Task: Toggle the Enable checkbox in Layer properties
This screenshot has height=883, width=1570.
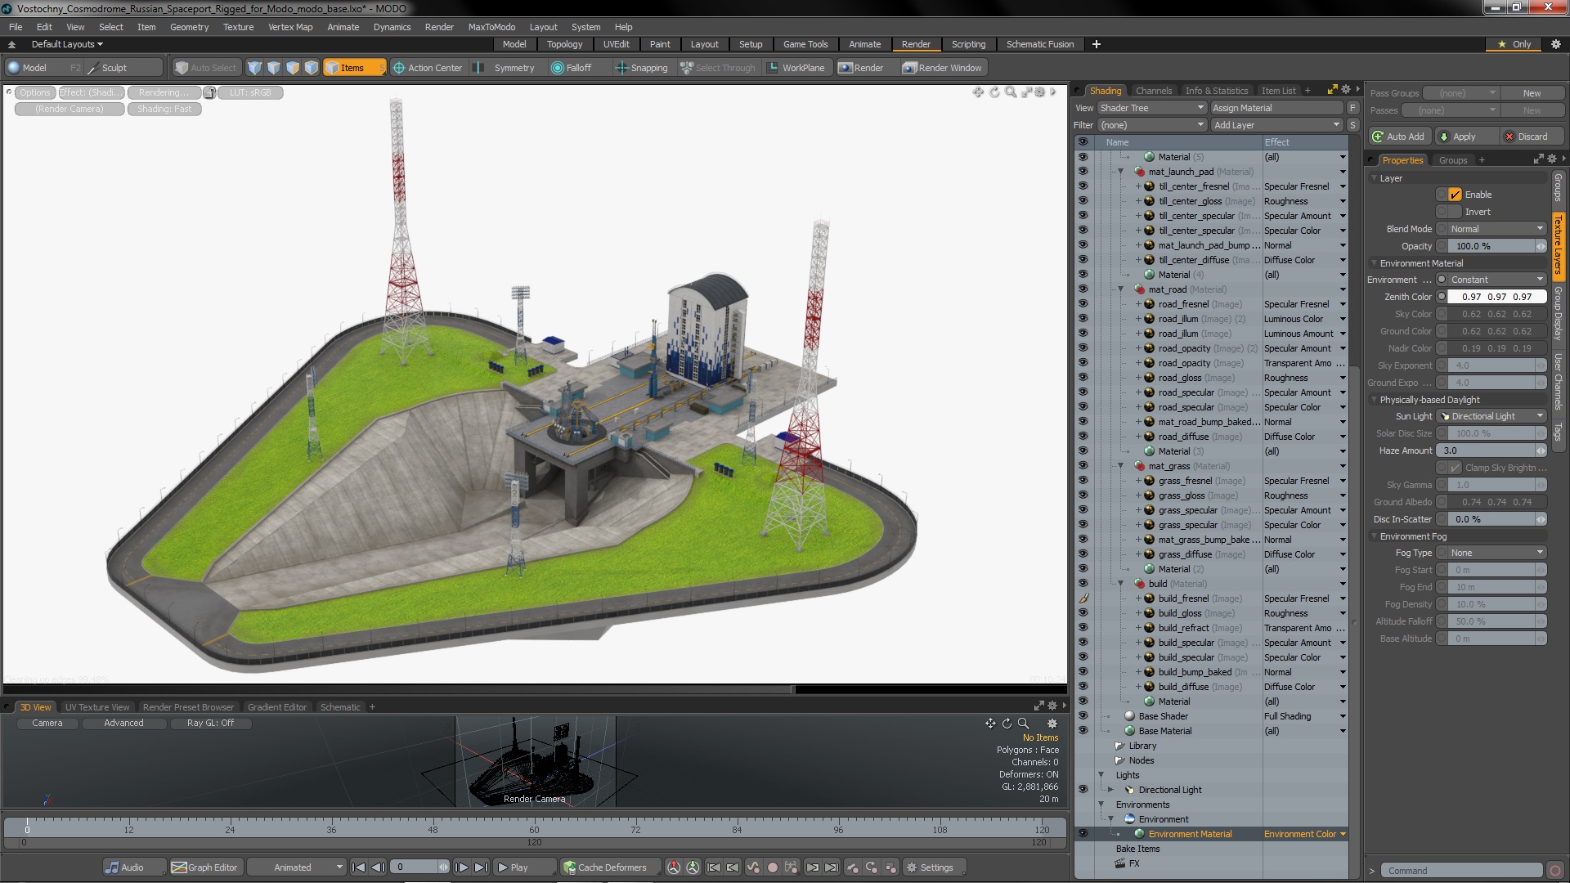Action: coord(1455,195)
